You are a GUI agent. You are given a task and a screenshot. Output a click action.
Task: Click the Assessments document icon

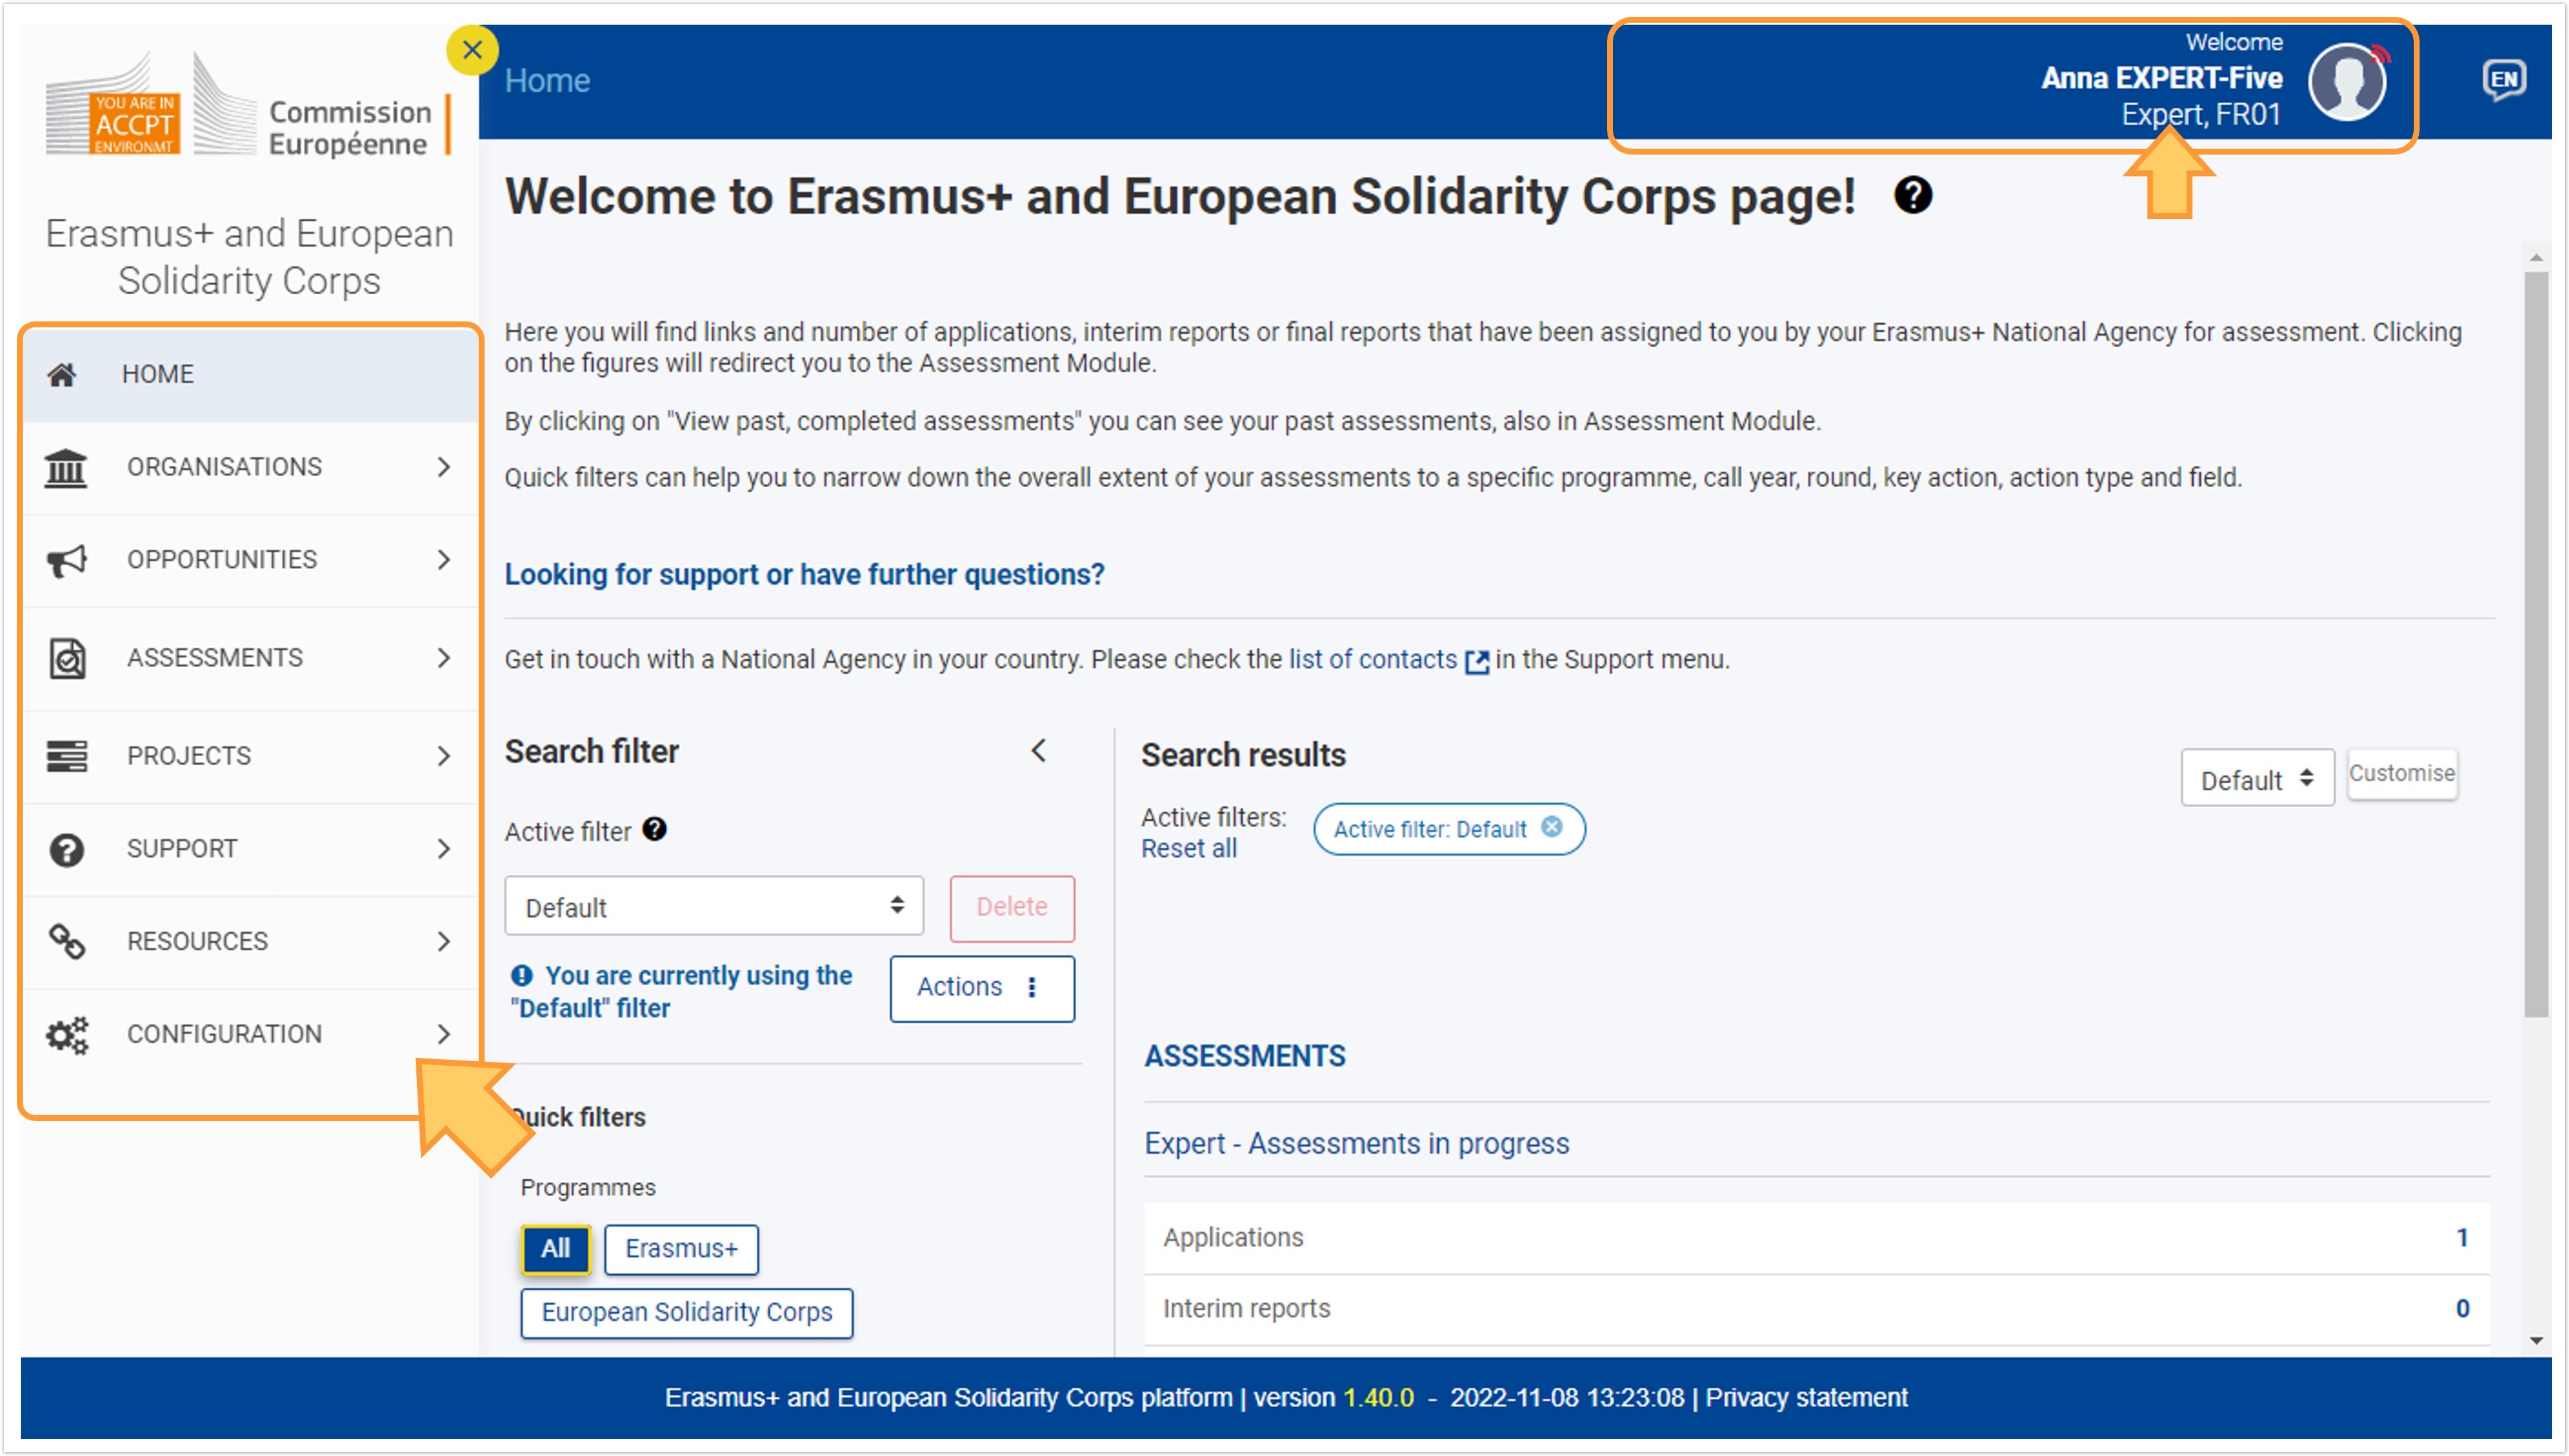67,658
